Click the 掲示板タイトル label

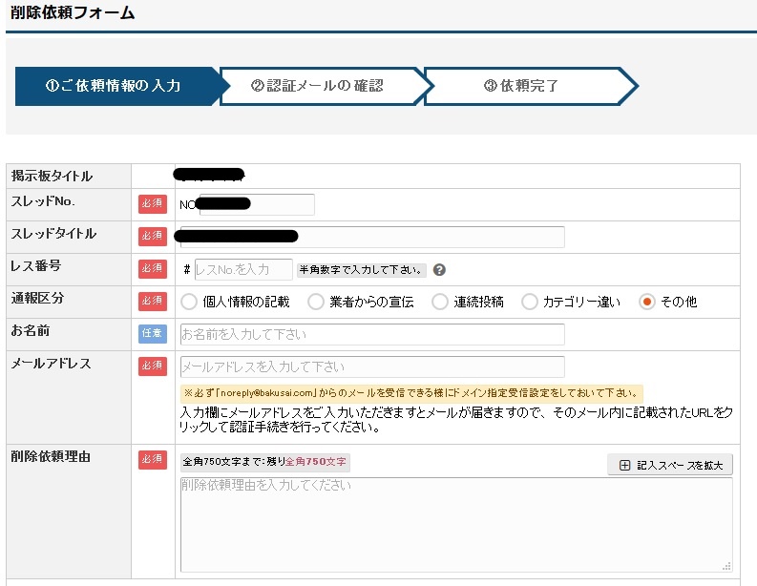coord(52,176)
